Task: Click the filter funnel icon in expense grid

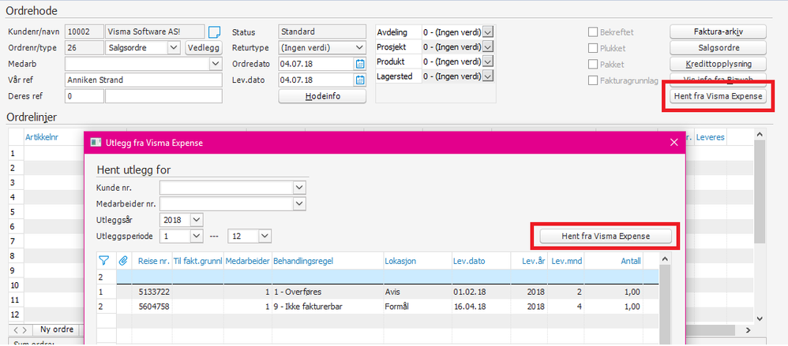Action: coord(103,260)
